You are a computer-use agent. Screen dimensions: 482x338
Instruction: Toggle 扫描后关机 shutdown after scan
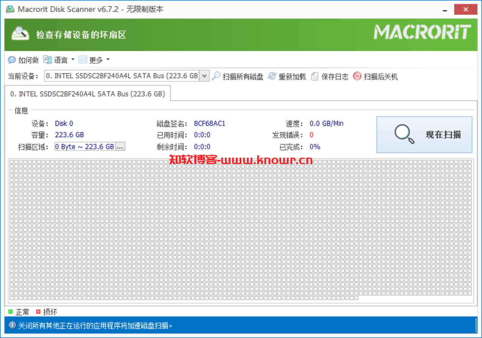pyautogui.click(x=375, y=76)
